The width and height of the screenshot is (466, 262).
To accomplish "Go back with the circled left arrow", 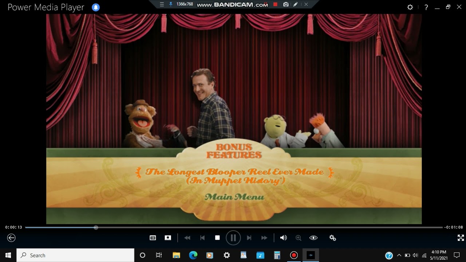I will point(11,238).
